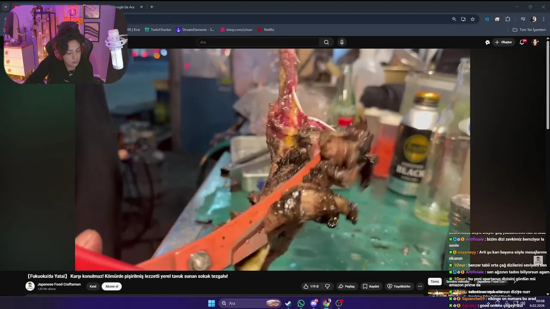This screenshot has width=550, height=309.
Task: Open Steam from taskbar
Action: point(288,303)
